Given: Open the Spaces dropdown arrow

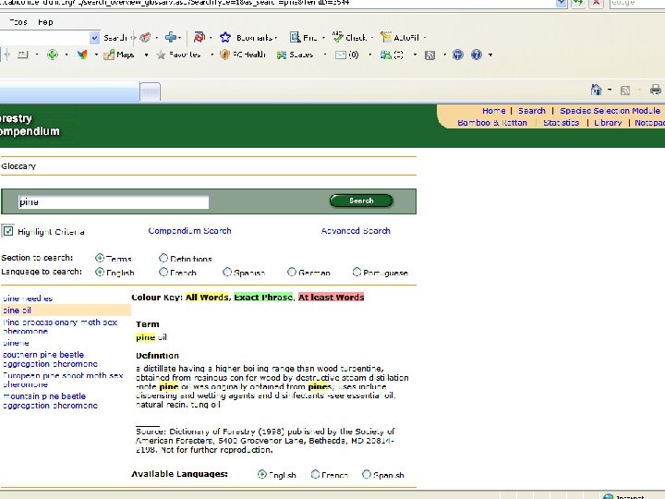Looking at the screenshot, I should (x=325, y=55).
